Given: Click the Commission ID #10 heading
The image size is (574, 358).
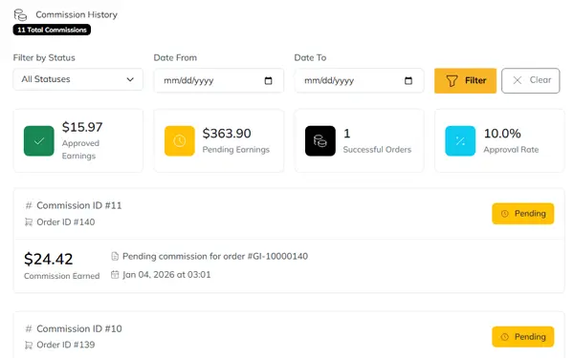Looking at the screenshot, I should tap(79, 328).
